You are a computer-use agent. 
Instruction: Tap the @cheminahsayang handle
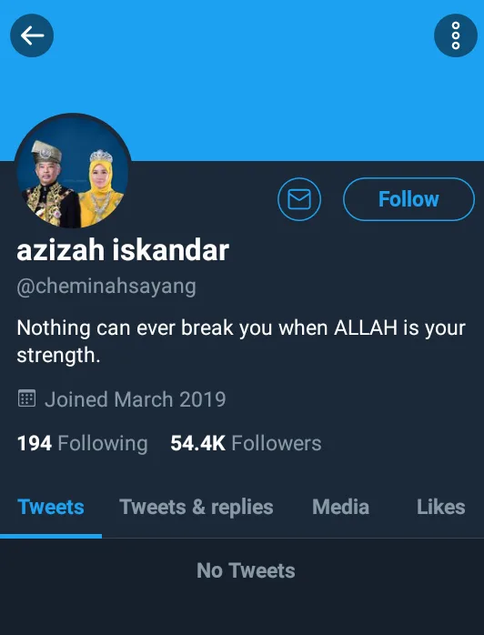(106, 287)
